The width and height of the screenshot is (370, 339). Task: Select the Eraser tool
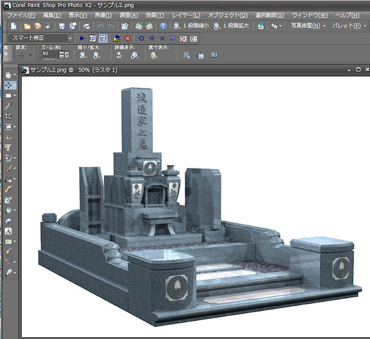pos(8,189)
